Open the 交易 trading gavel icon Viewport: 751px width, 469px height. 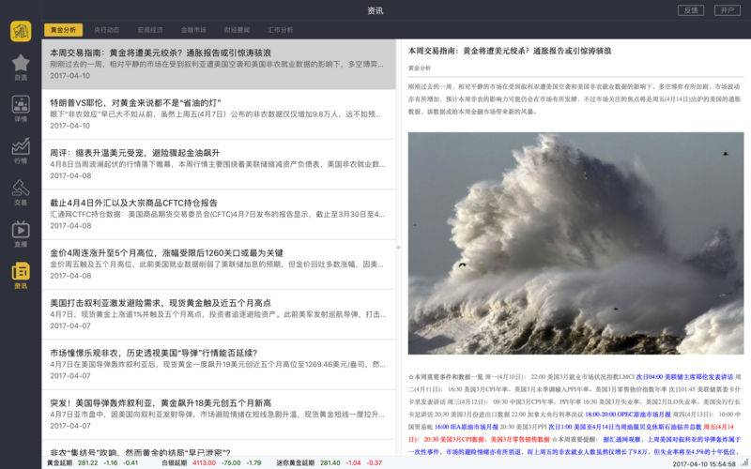(x=21, y=192)
